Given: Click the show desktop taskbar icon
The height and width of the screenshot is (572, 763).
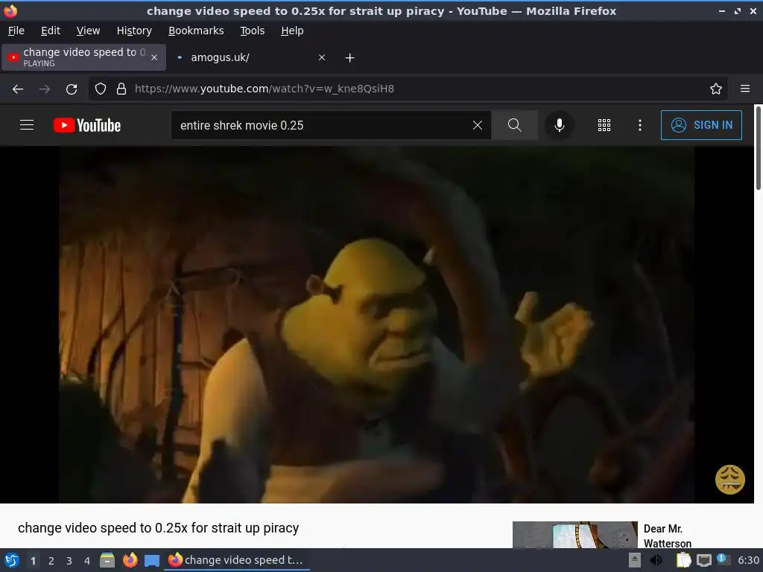Looking at the screenshot, I should point(152,561).
